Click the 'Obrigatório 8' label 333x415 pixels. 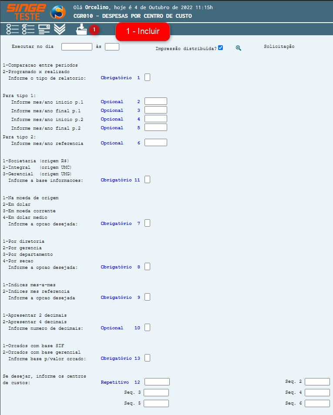click(120, 267)
